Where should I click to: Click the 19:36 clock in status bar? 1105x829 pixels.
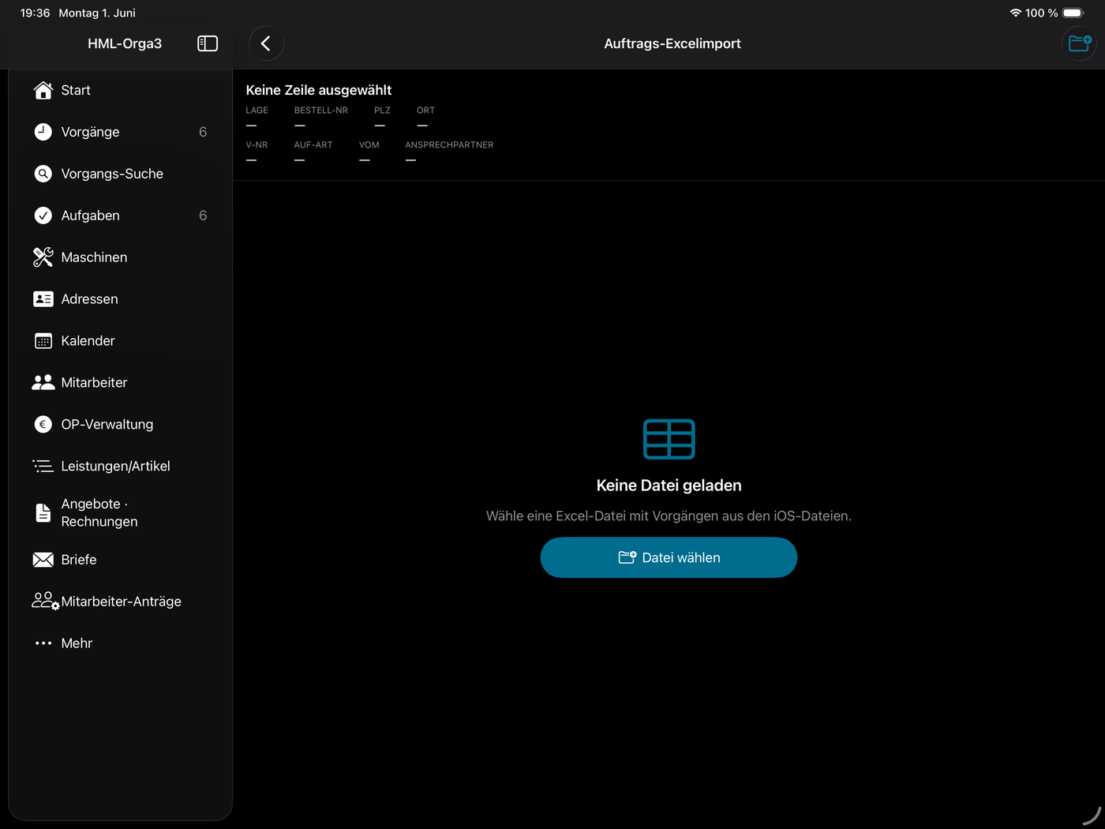35,13
